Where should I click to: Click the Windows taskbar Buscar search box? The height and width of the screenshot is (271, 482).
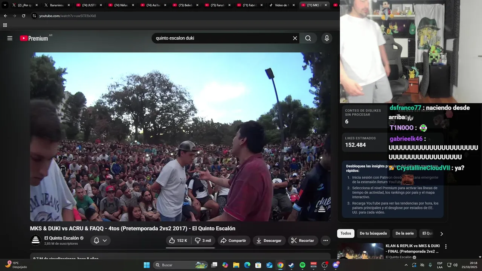tap(181, 265)
